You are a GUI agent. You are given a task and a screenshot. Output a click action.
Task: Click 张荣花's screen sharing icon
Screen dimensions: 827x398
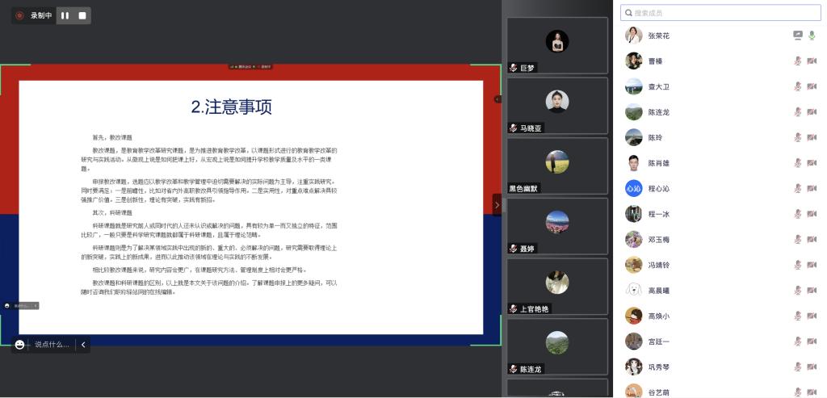click(798, 36)
